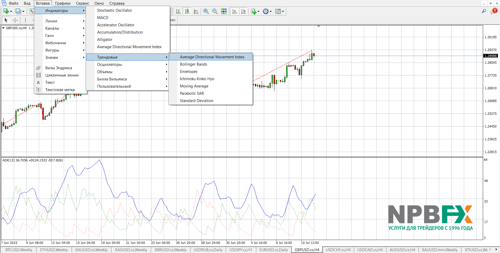The image size is (500, 253).
Task: Select Bollinger Bands from trend indicators
Action: (193, 64)
